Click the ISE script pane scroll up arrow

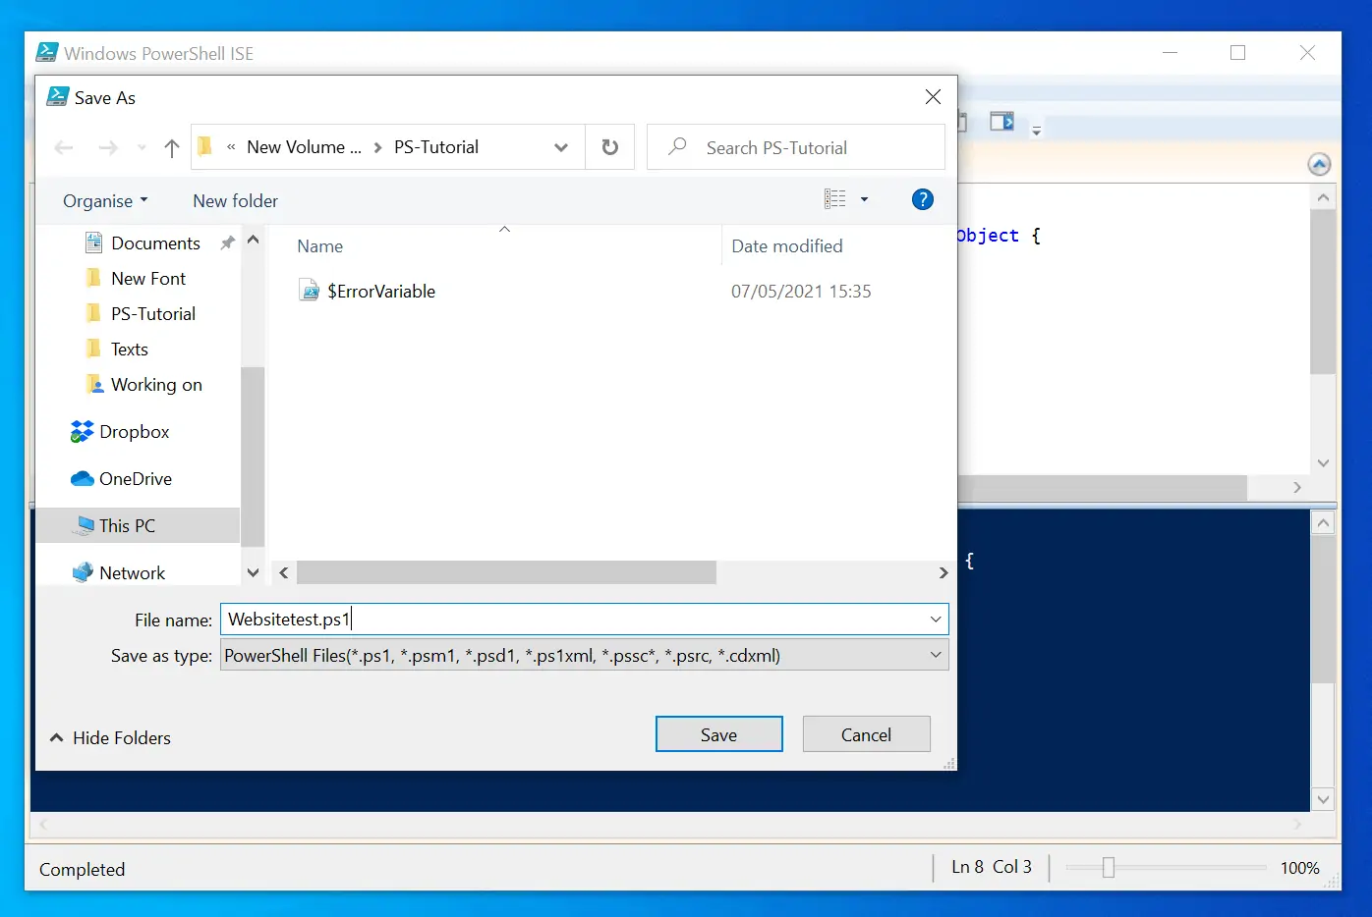click(x=1323, y=197)
